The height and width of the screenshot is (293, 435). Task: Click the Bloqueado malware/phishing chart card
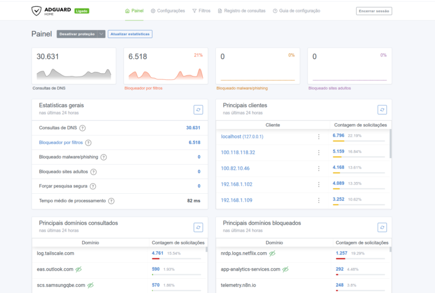[258, 66]
